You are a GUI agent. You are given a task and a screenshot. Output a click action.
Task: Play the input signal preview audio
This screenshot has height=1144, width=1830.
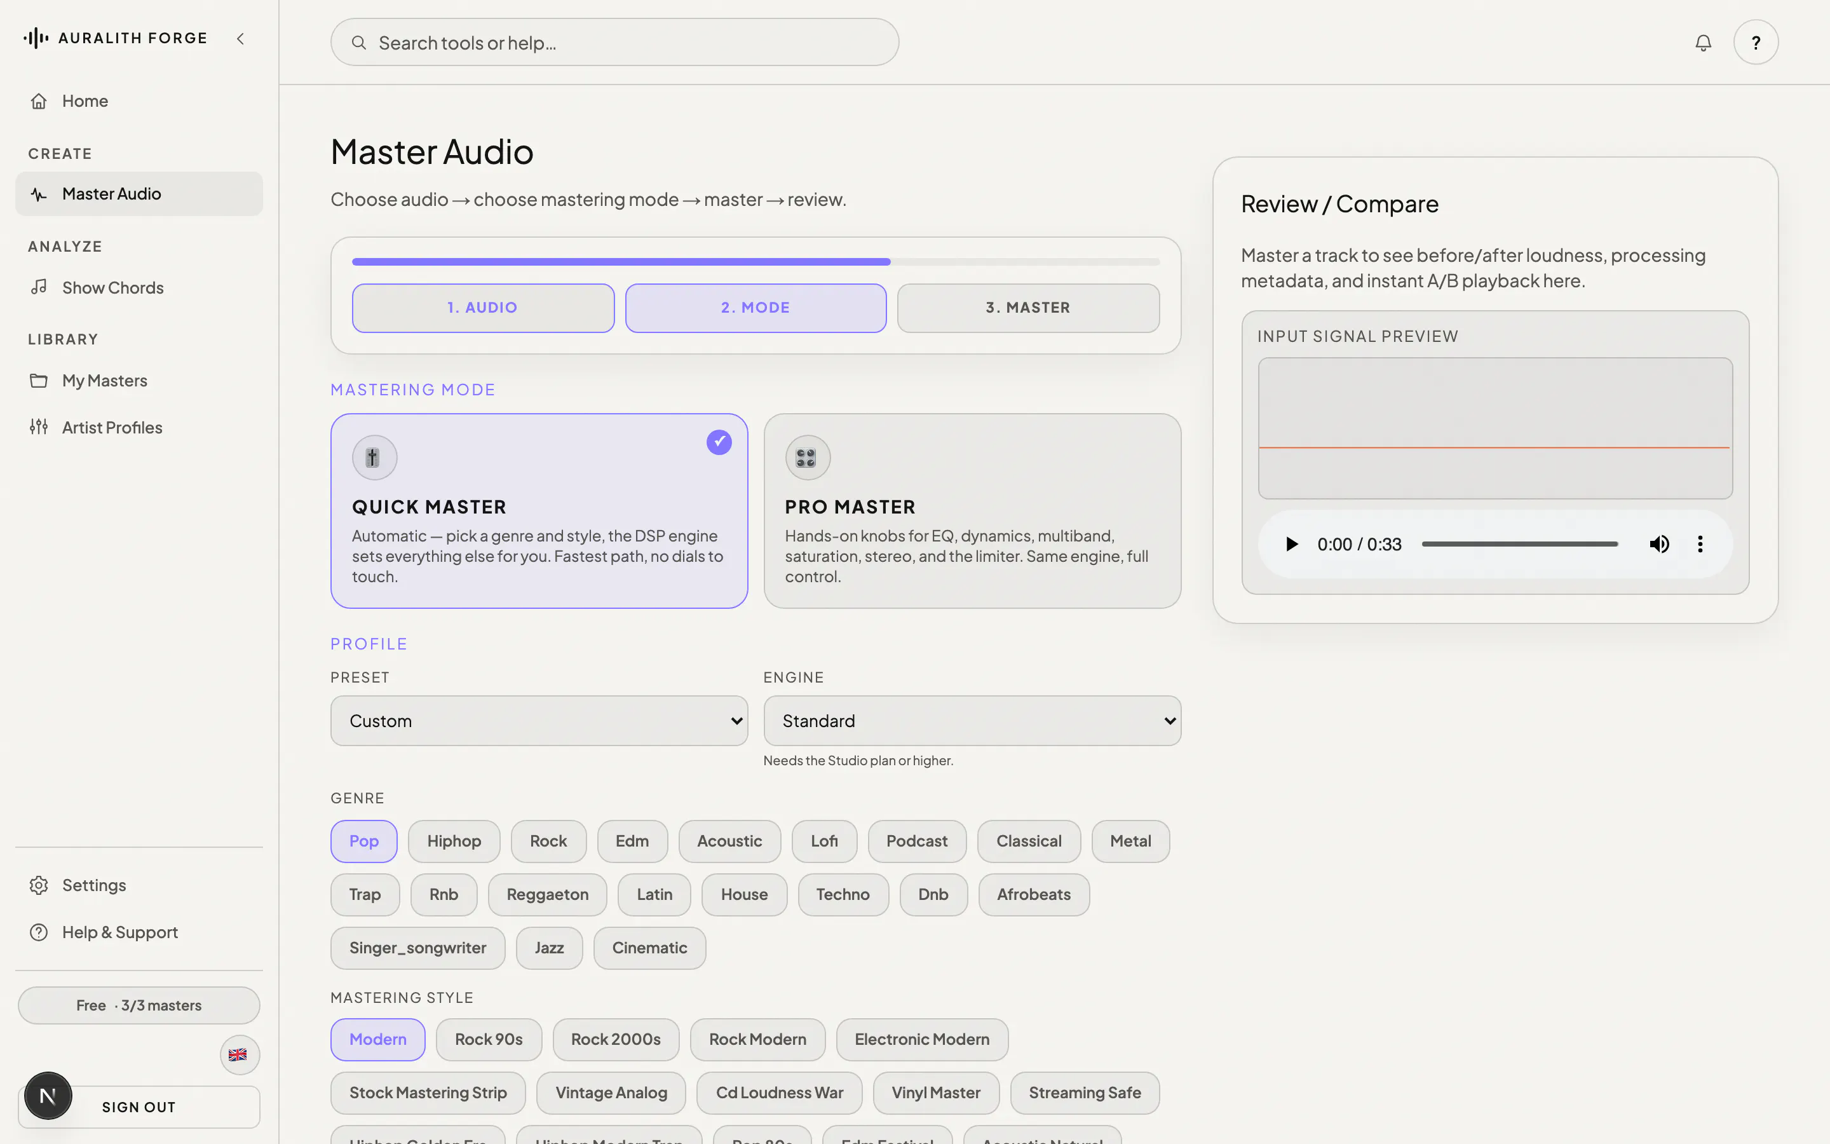point(1292,544)
